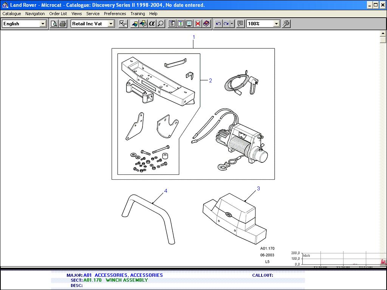Click the red X toolbar icon
This screenshot has height=290, width=387.
pyautogui.click(x=198, y=23)
